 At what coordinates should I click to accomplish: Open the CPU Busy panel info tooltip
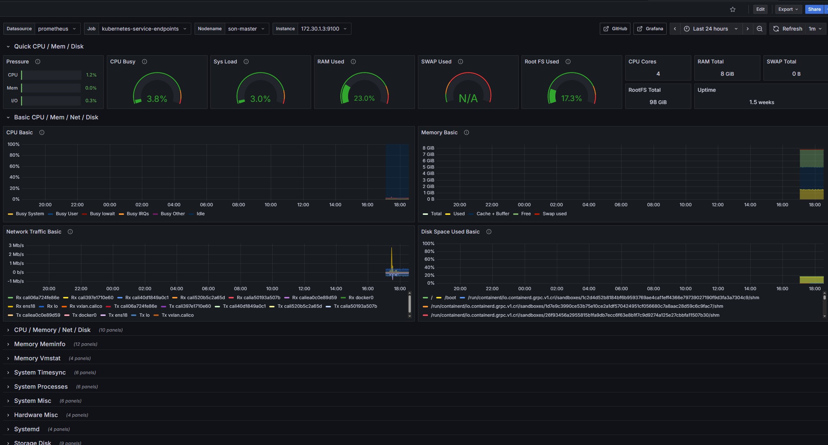coord(145,62)
